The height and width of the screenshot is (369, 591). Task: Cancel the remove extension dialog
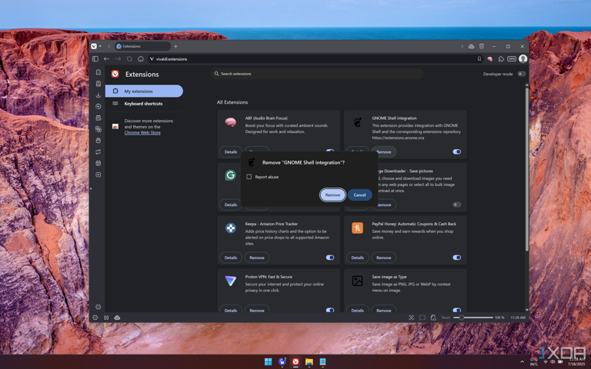point(359,194)
